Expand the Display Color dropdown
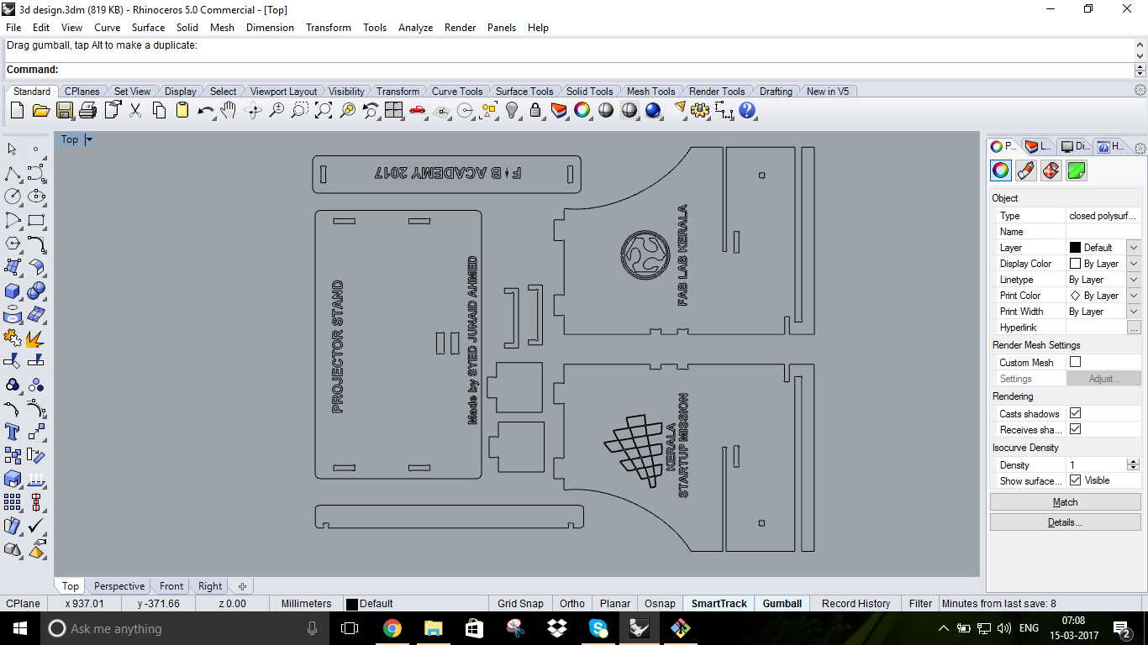The width and height of the screenshot is (1148, 645). 1134,264
